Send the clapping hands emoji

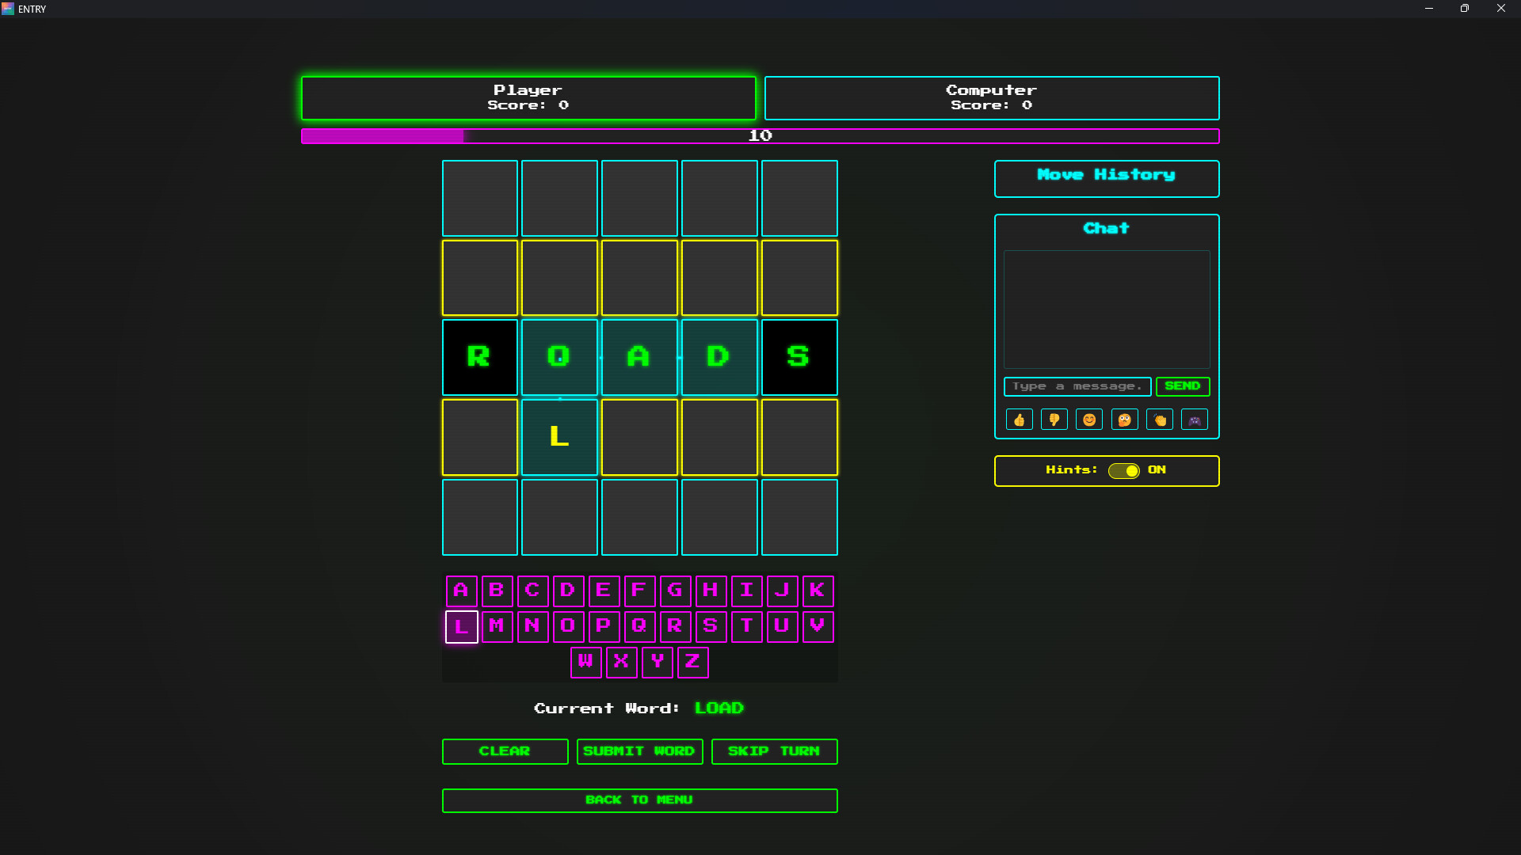(x=1159, y=420)
